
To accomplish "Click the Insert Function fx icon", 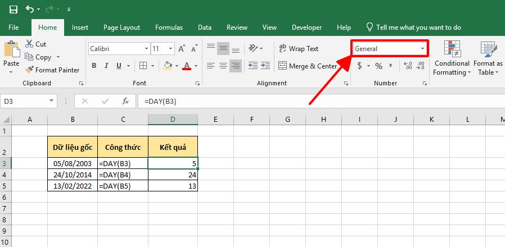I will pyautogui.click(x=125, y=102).
